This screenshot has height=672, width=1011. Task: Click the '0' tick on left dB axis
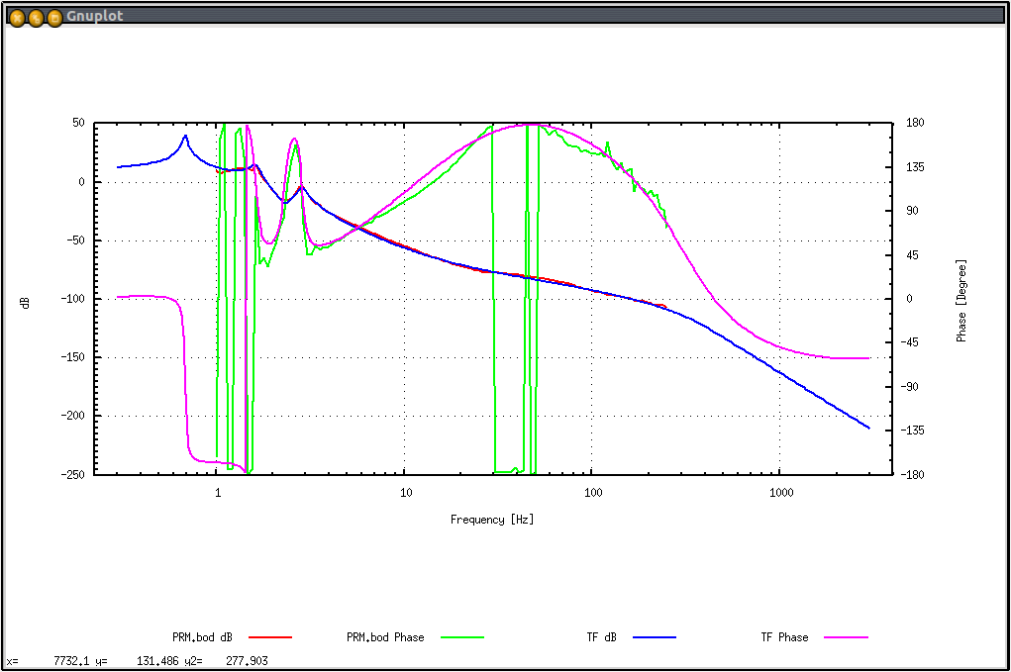(81, 182)
